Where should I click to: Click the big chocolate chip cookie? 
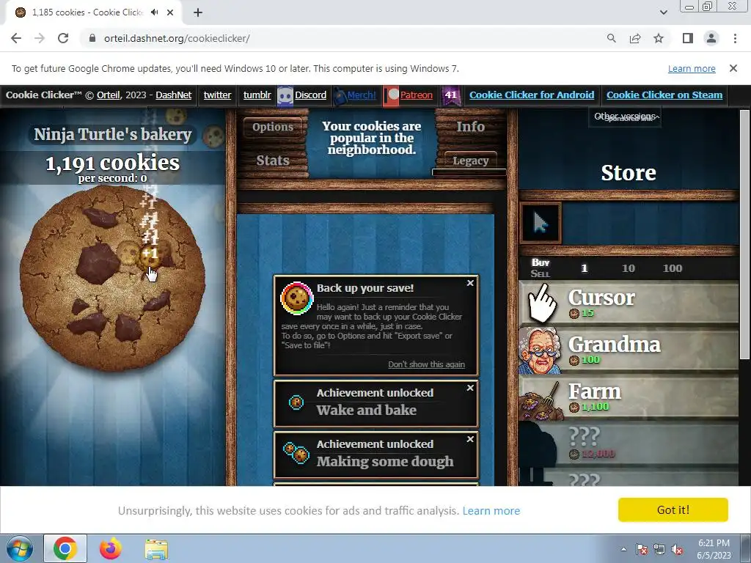112,278
